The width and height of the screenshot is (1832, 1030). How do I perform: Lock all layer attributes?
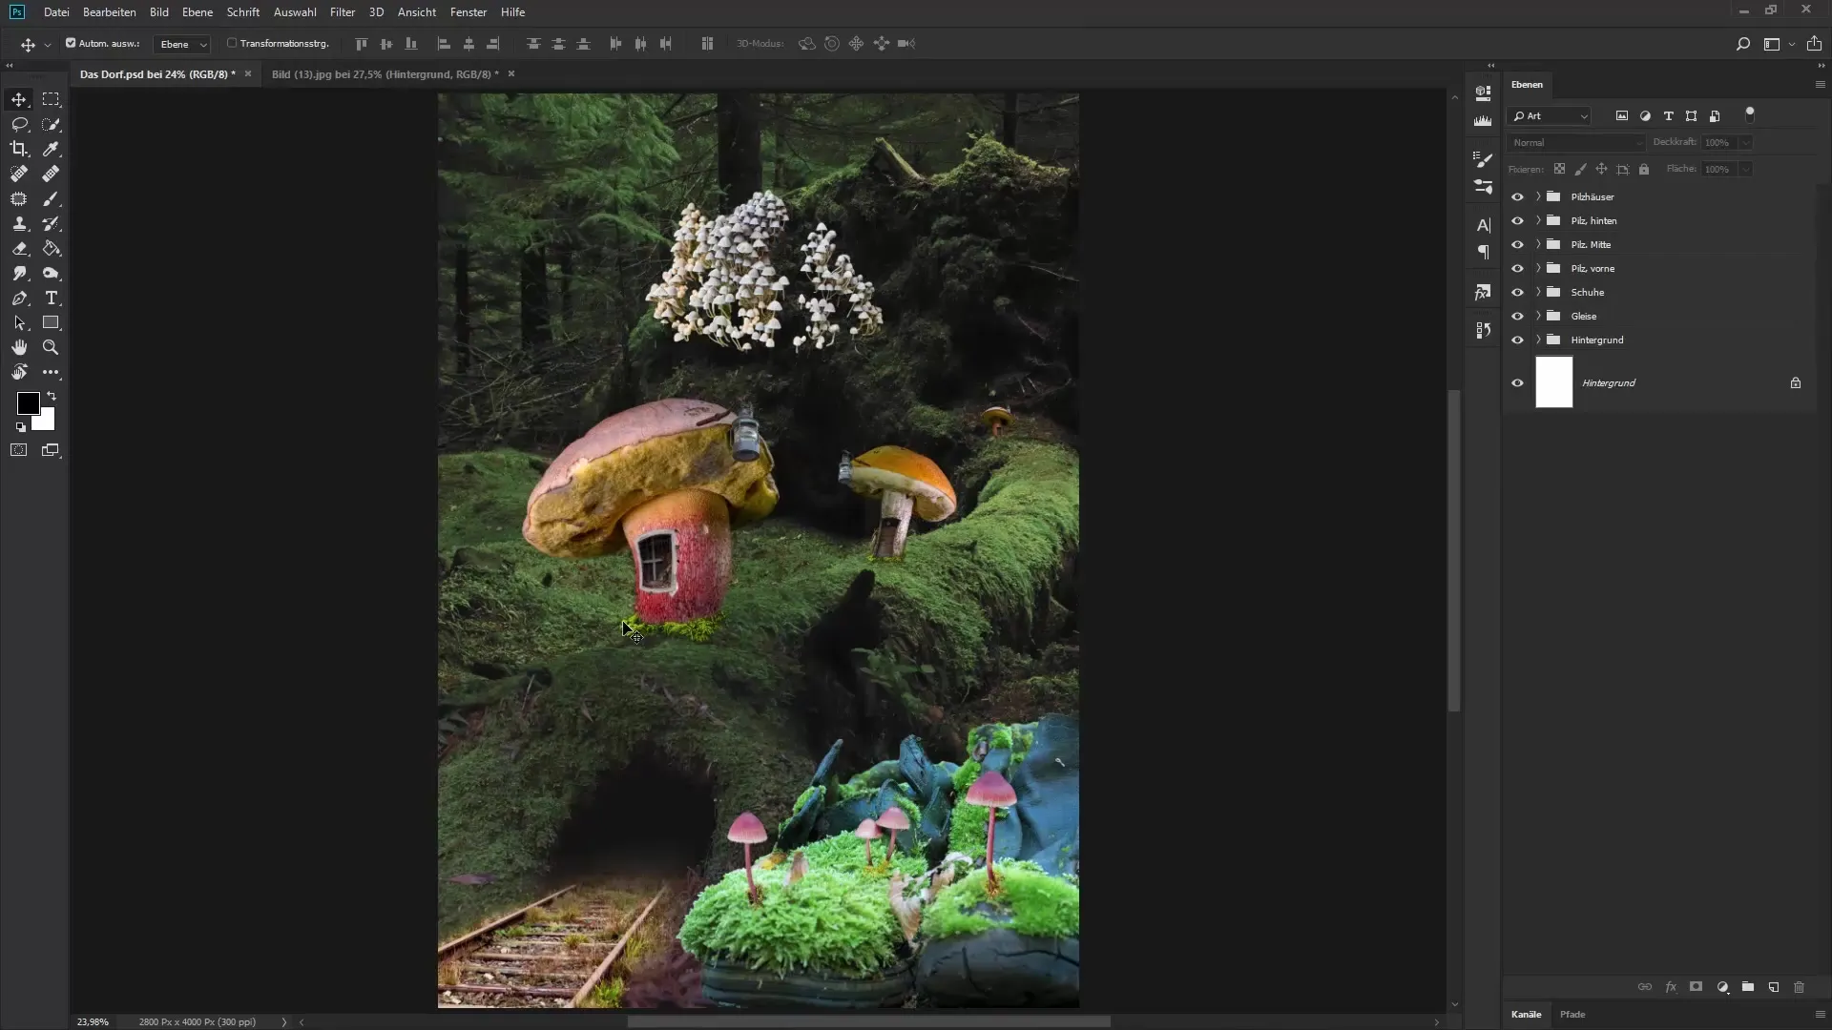(1644, 169)
